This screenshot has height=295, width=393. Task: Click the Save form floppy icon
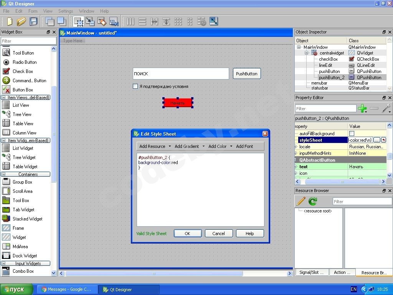33,22
